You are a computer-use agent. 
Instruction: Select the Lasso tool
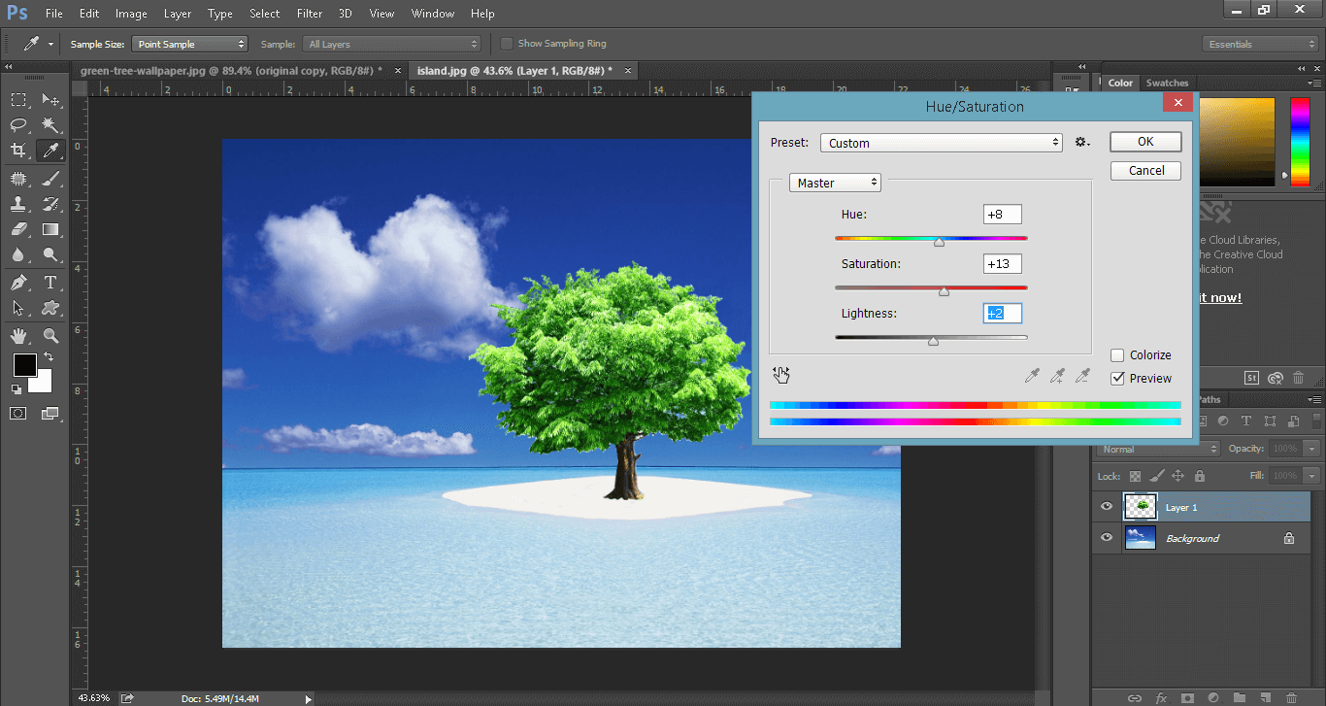(x=18, y=125)
